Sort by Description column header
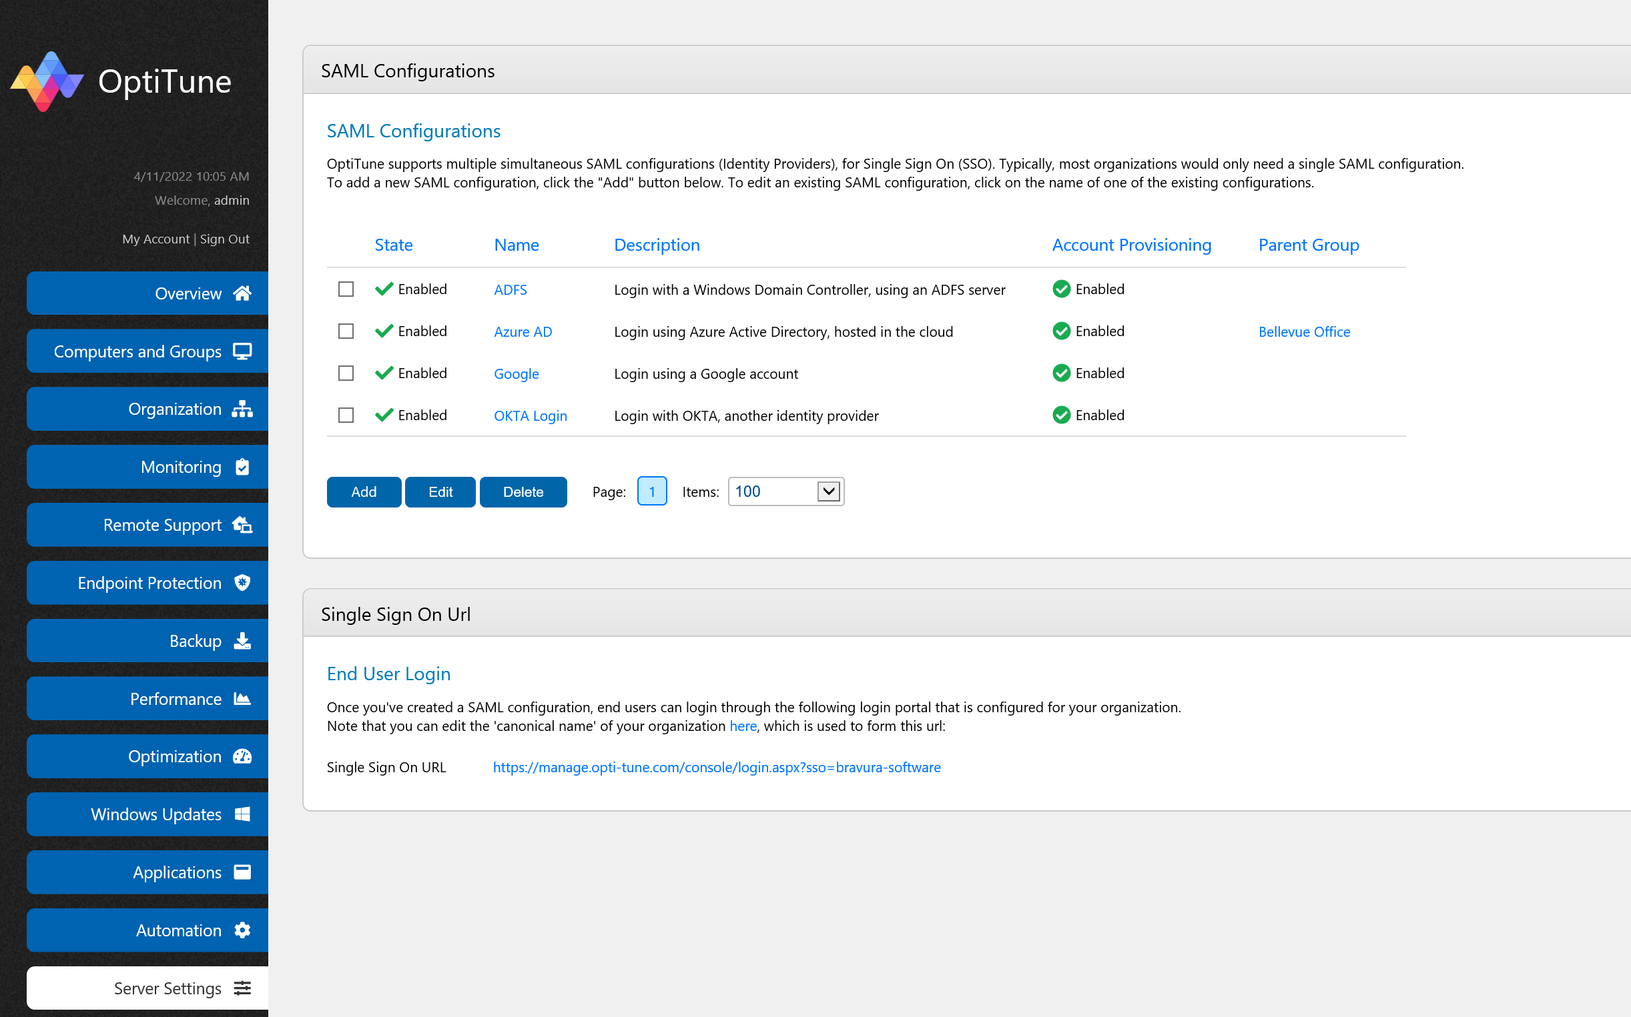This screenshot has width=1631, height=1017. click(657, 245)
